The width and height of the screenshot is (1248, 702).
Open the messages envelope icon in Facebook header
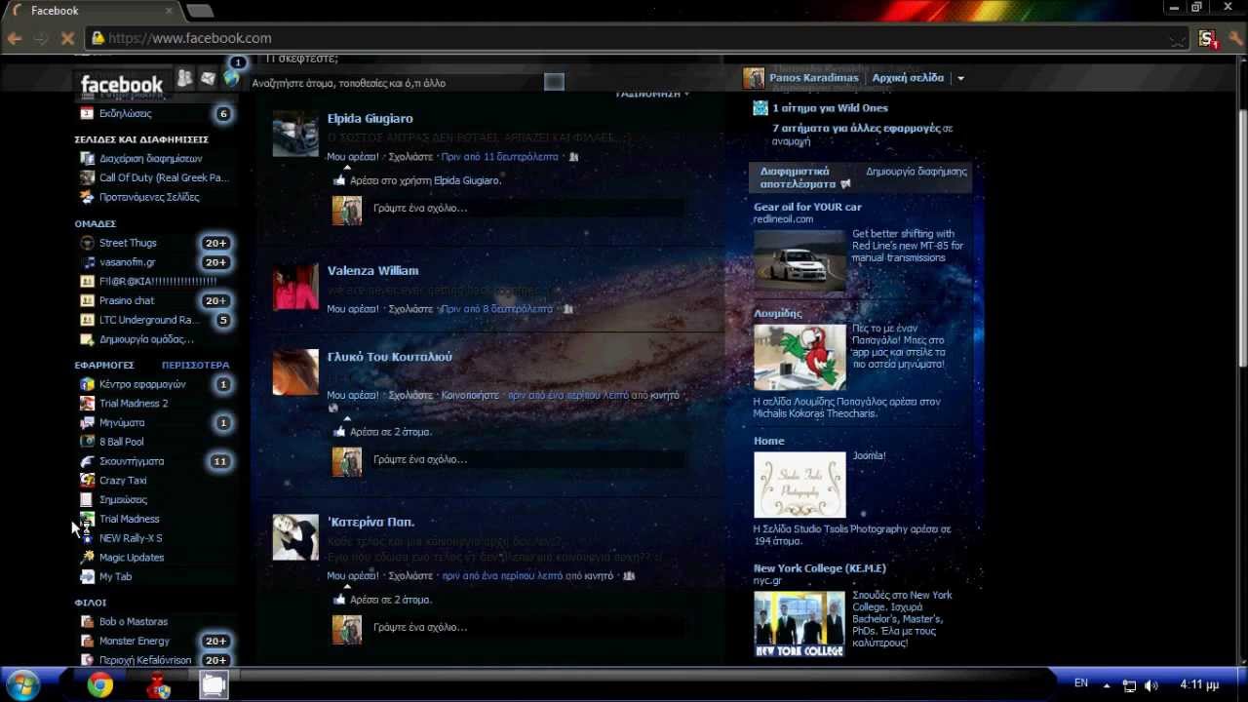coord(208,78)
